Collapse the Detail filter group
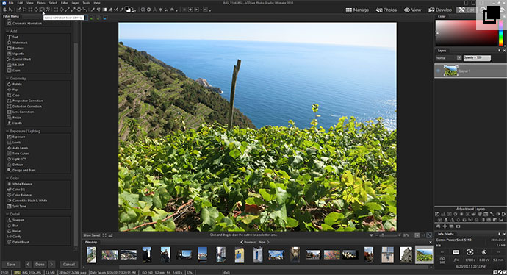507x275 pixels. 7,214
